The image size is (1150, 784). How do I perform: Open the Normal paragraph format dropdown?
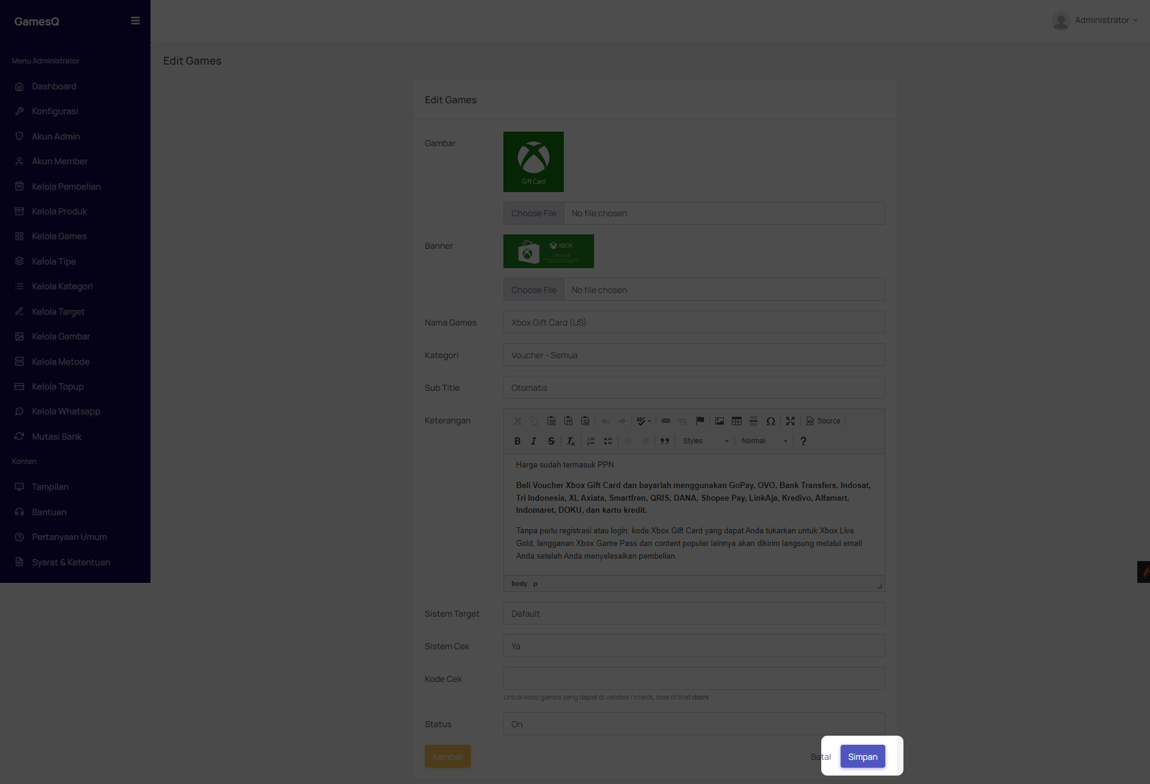coord(764,441)
